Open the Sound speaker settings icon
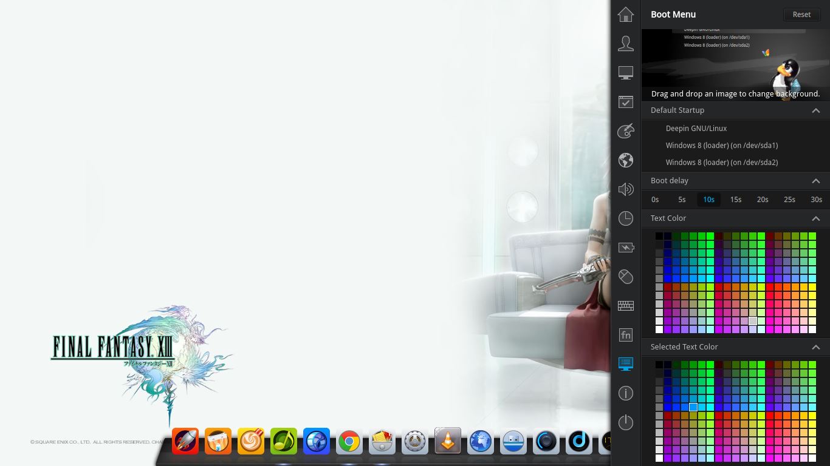Image resolution: width=830 pixels, height=466 pixels. click(626, 189)
